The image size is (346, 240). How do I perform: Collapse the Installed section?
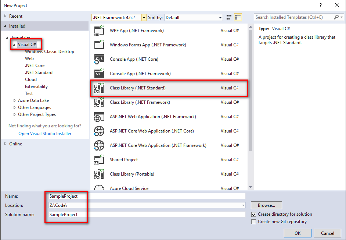[x=5, y=26]
